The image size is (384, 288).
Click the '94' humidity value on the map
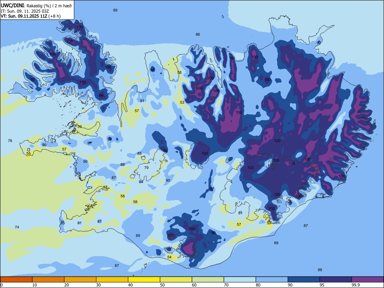coord(152,70)
